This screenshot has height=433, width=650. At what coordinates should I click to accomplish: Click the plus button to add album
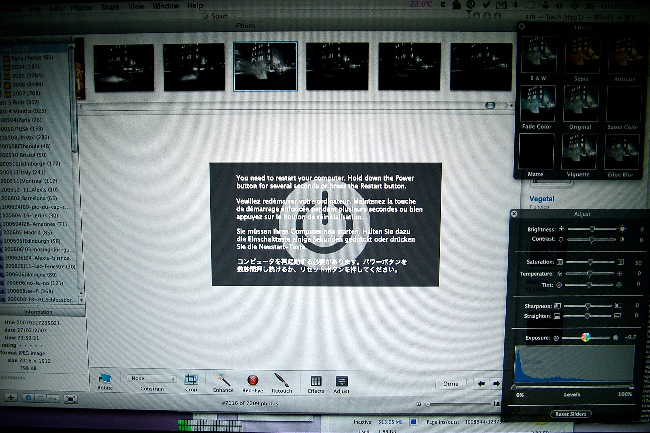click(11, 398)
